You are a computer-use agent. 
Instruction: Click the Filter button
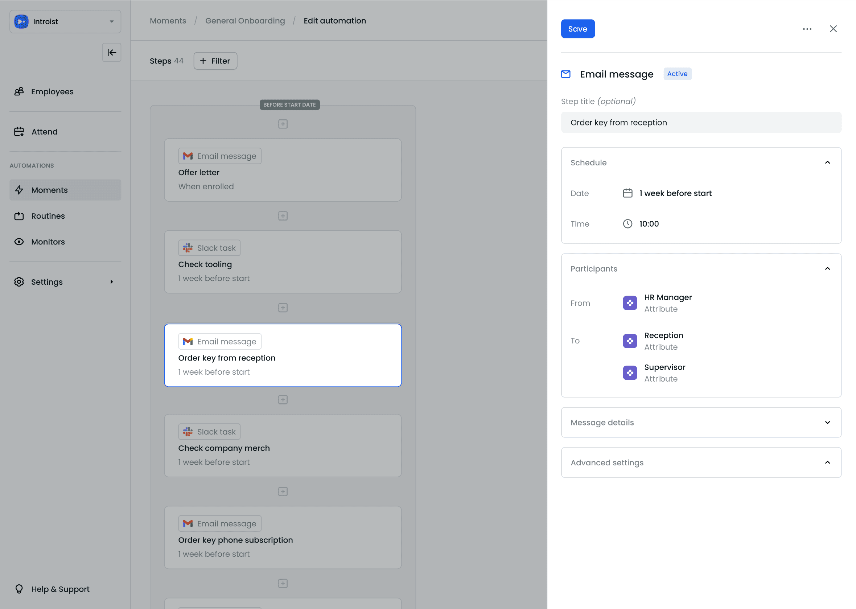215,61
